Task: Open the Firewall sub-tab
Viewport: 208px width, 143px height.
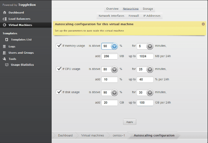Action: (134, 16)
